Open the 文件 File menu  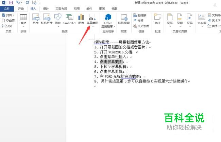[x=7, y=9]
